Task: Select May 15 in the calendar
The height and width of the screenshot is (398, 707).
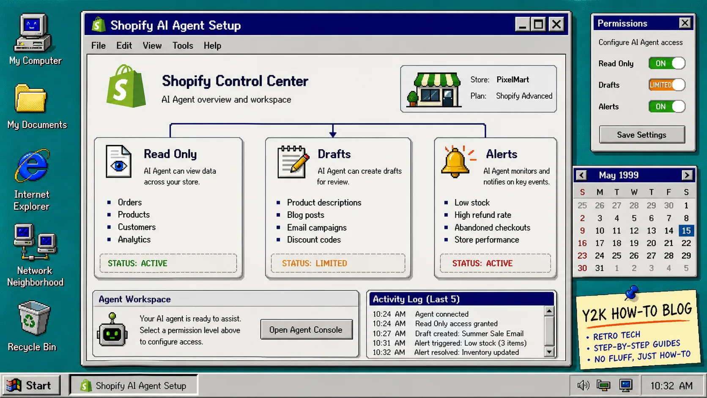Action: [x=686, y=231]
